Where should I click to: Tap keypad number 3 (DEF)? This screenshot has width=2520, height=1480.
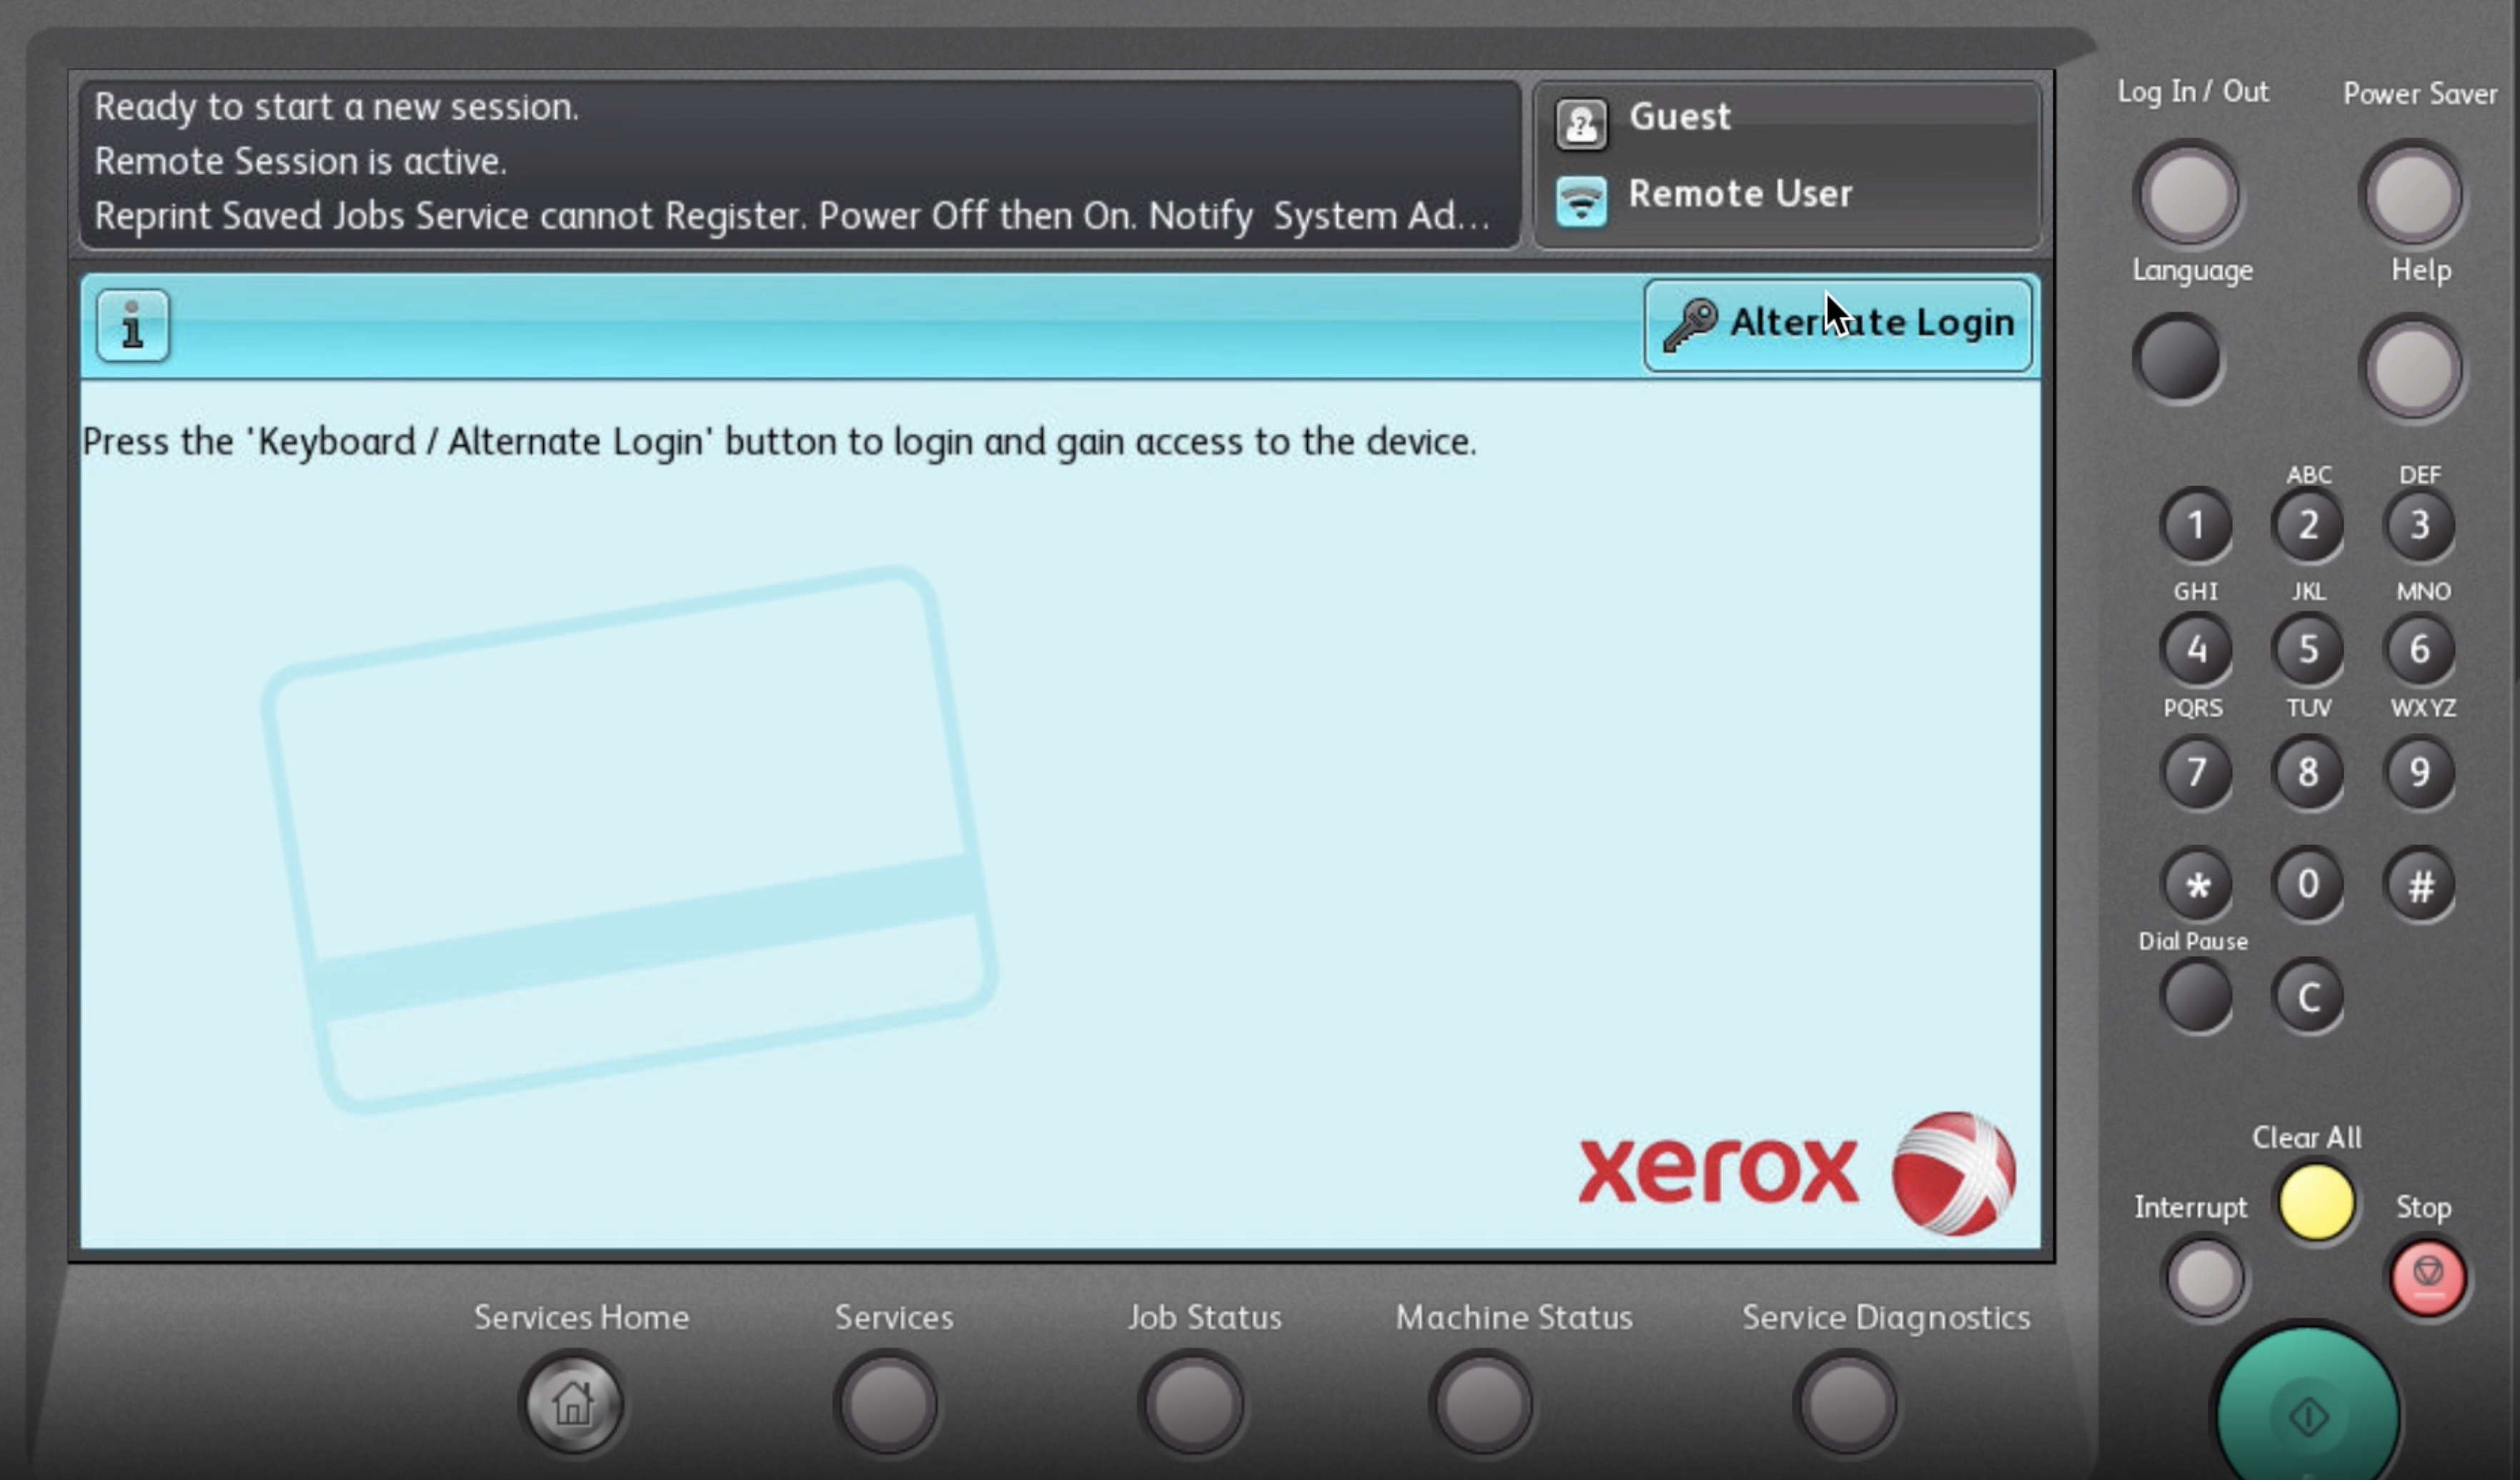[x=2420, y=524]
